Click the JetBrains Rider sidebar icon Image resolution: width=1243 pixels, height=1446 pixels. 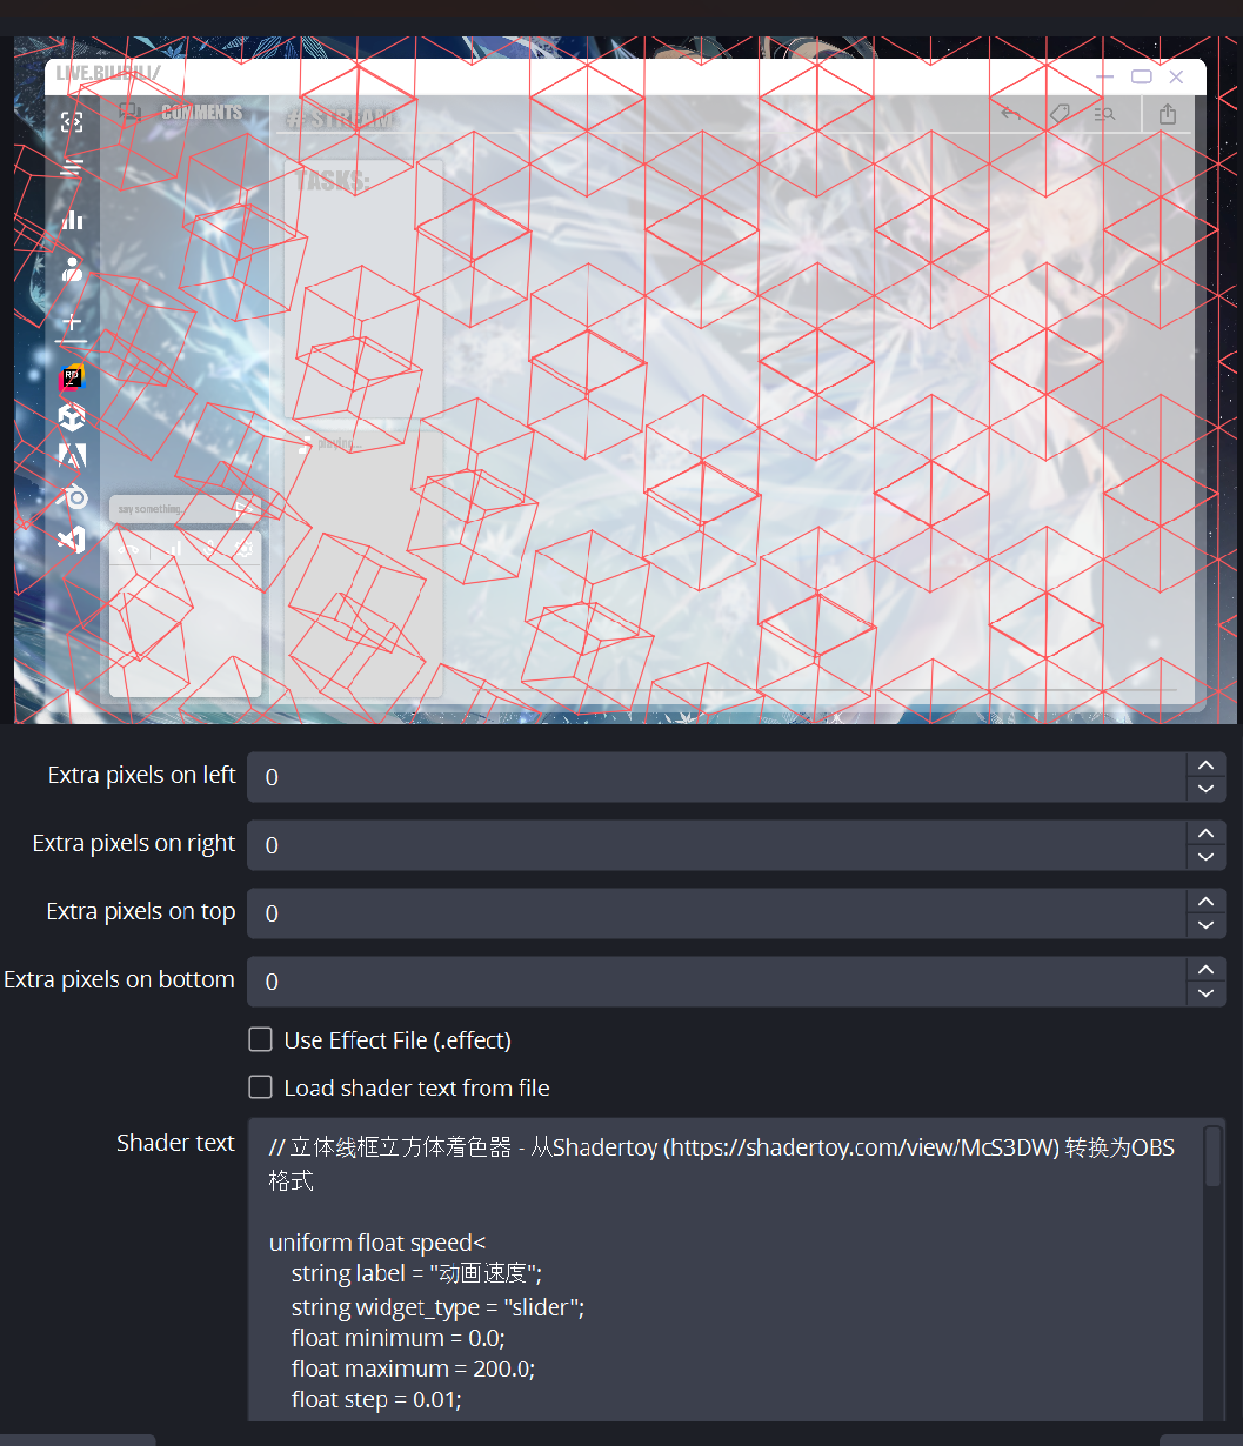[73, 378]
